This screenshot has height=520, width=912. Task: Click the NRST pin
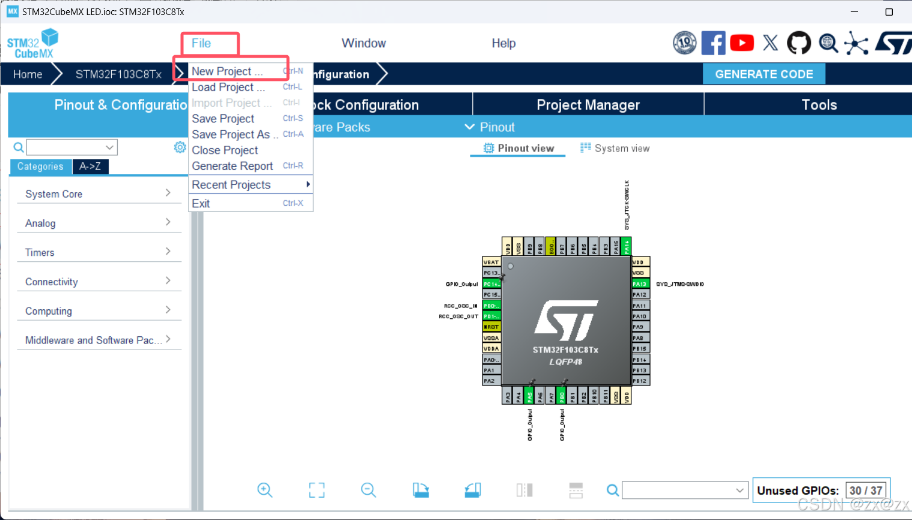click(491, 327)
